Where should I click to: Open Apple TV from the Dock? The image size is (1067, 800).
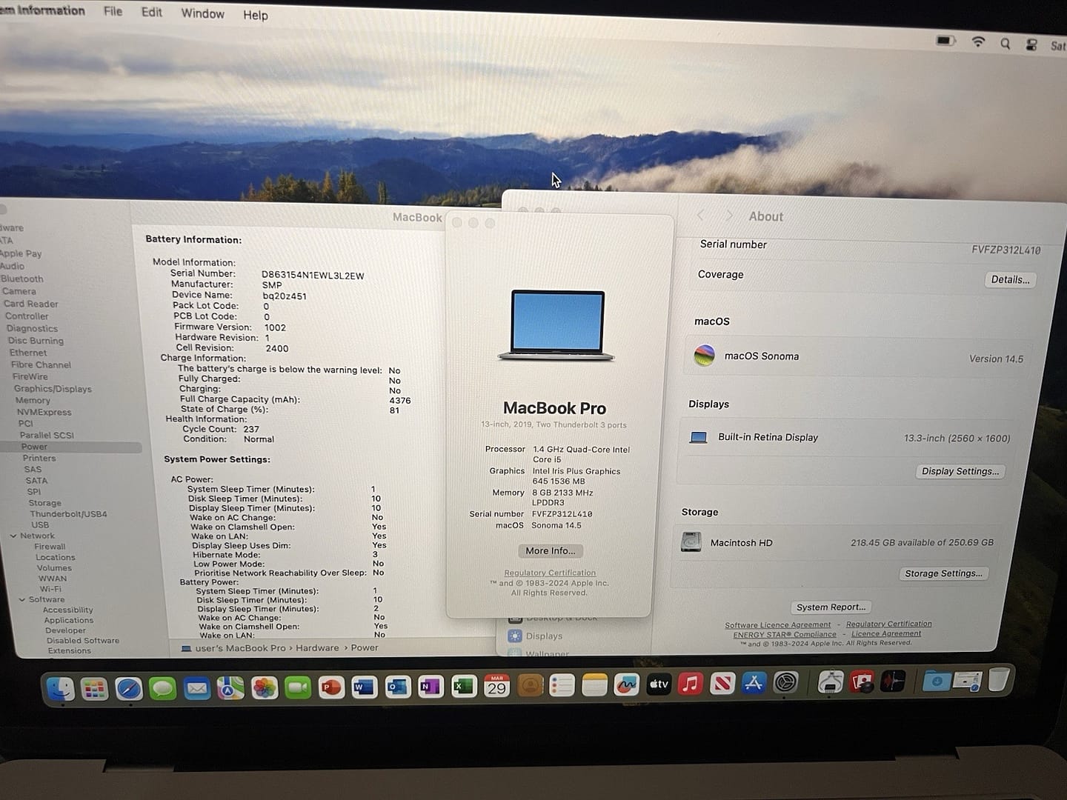659,684
